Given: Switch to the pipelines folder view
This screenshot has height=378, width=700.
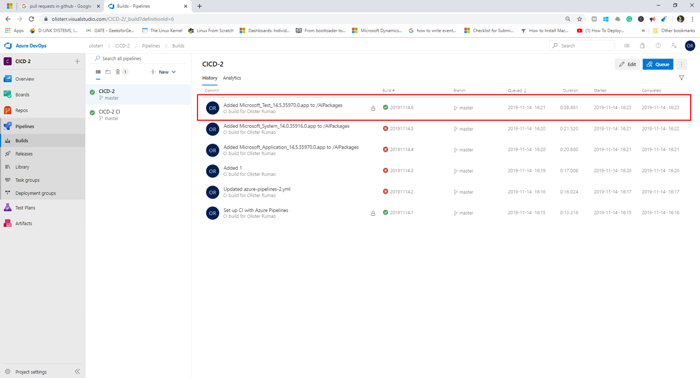Looking at the screenshot, I should pyautogui.click(x=108, y=72).
